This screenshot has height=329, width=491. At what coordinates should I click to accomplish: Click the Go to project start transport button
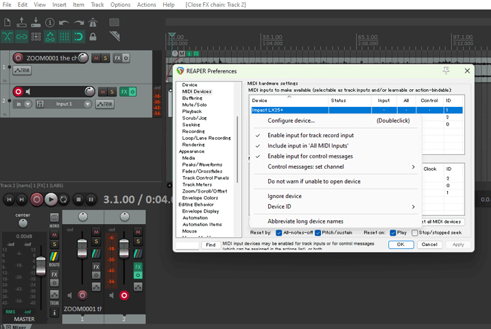(x=9, y=199)
